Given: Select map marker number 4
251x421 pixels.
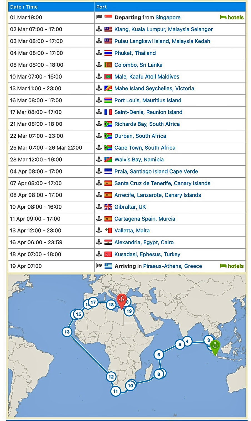Looking at the screenshot, I should click(x=187, y=341).
